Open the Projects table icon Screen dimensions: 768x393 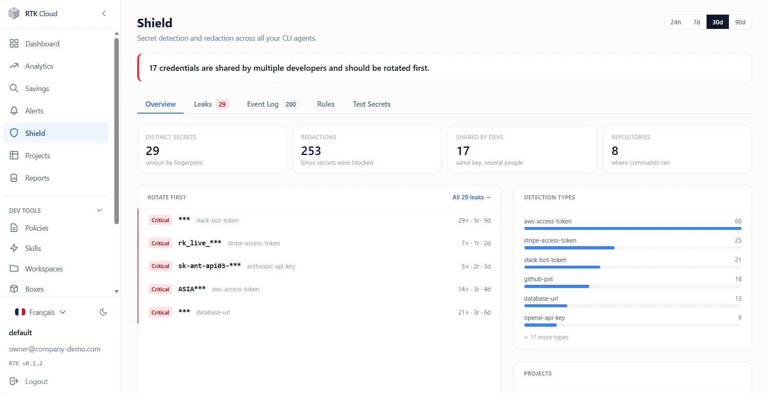tap(14, 155)
